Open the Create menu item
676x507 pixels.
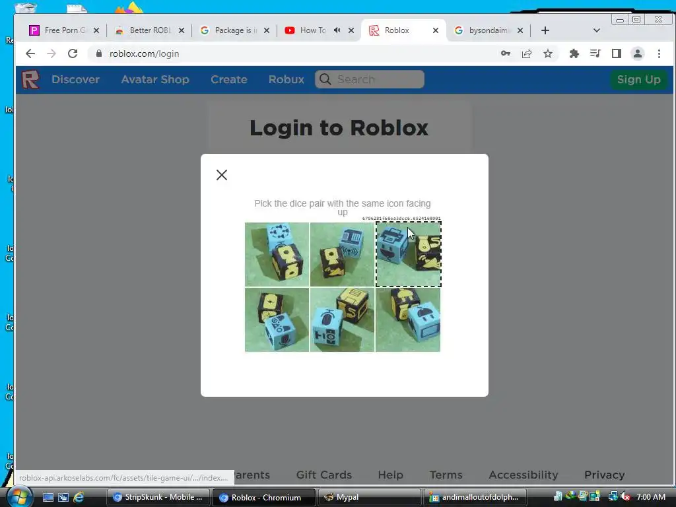(x=229, y=79)
